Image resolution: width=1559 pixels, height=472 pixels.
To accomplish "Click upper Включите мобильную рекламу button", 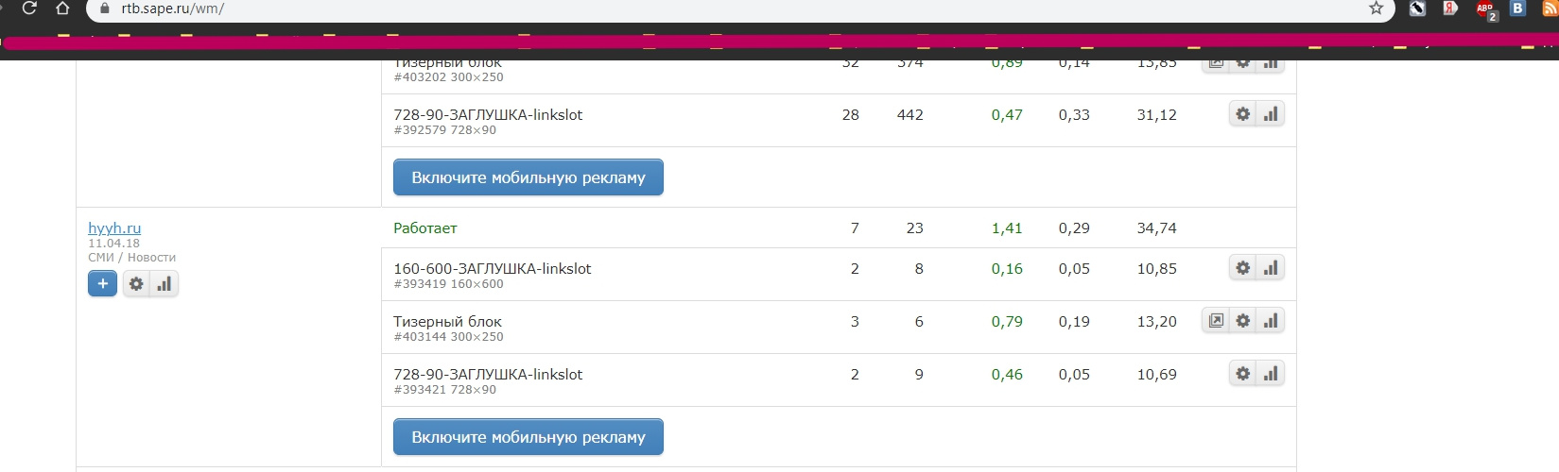I will 528,177.
